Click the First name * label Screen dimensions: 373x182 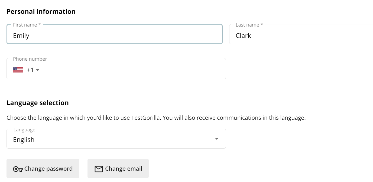tap(27, 25)
